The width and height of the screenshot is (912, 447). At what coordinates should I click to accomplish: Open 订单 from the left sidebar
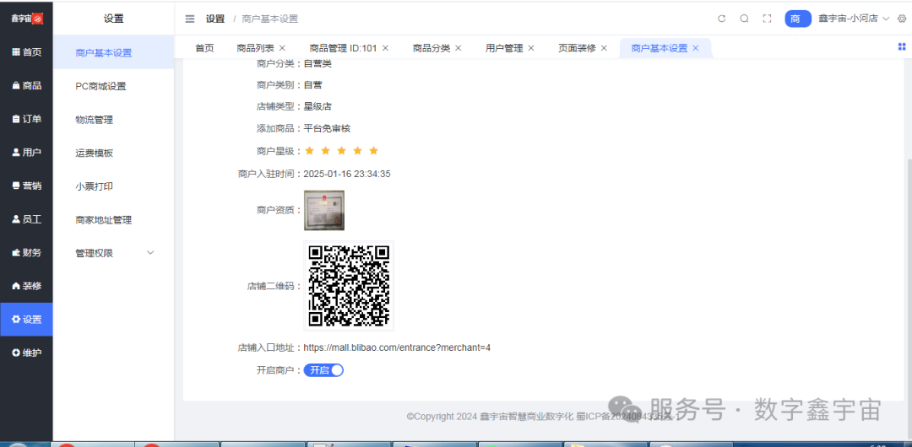tap(26, 119)
